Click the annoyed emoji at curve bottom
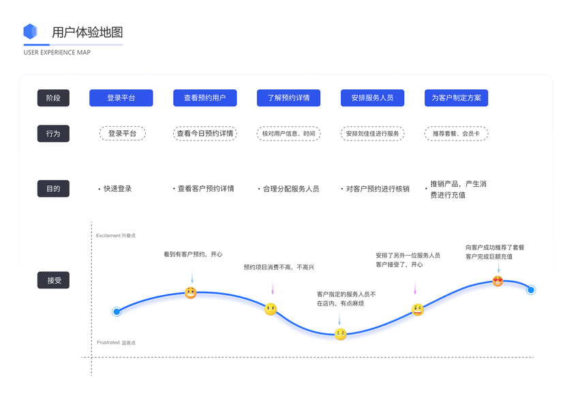The image size is (565, 409). click(340, 334)
